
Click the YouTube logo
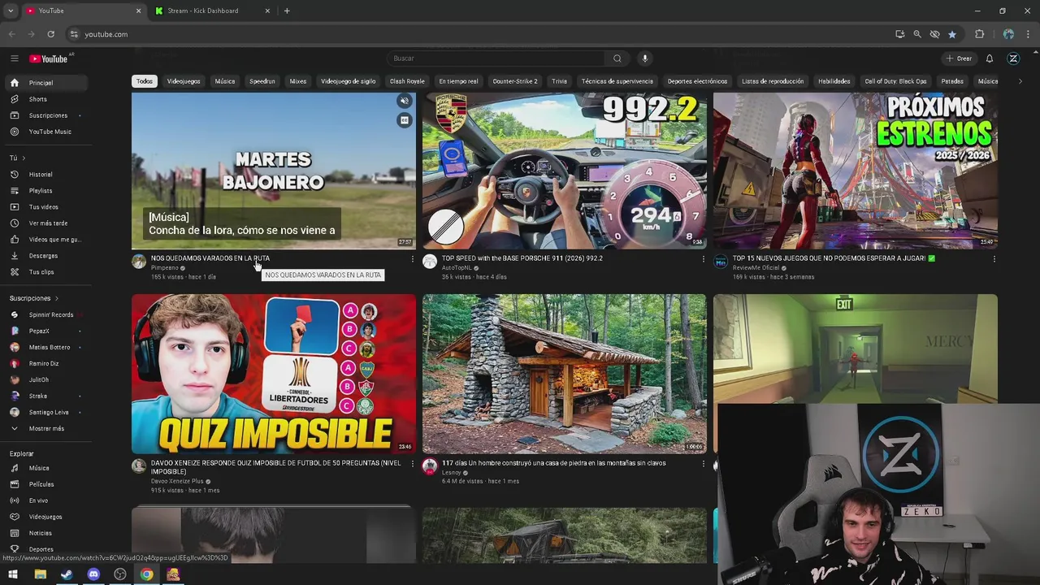49,58
